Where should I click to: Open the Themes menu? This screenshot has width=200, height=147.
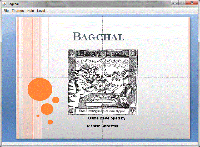point(18,11)
